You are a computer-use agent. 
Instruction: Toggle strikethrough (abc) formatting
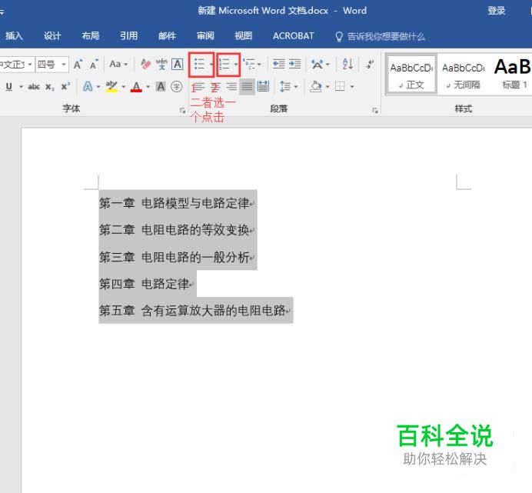[x=34, y=87]
